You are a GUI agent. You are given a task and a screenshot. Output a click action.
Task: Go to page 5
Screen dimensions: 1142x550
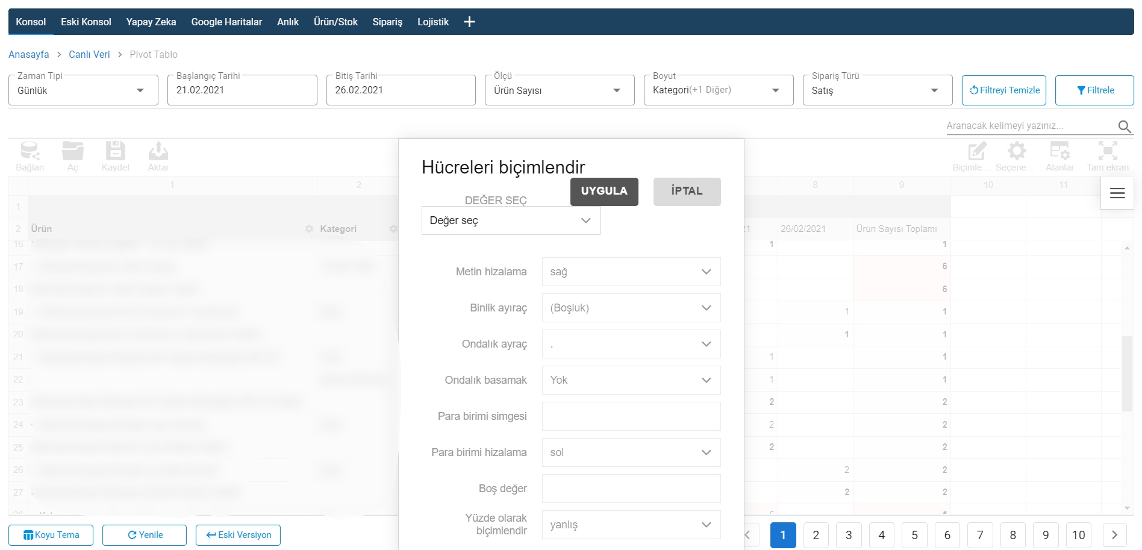914,535
